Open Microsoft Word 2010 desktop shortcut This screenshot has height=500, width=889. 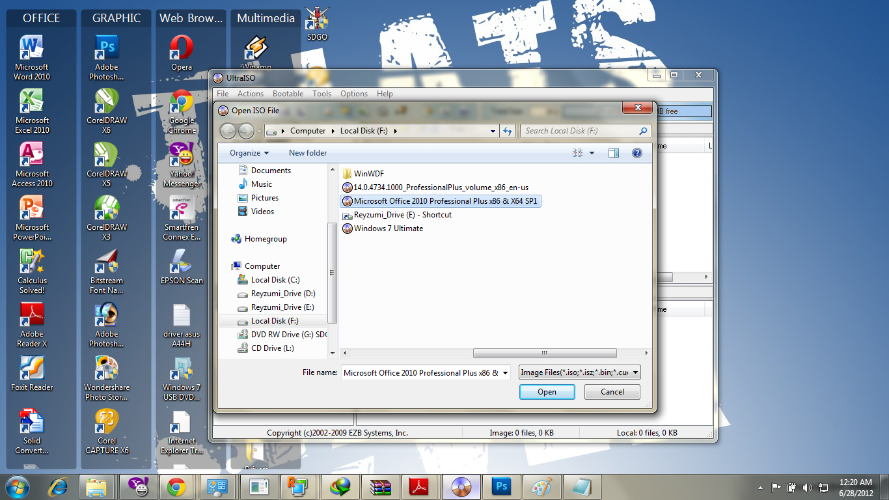(32, 57)
